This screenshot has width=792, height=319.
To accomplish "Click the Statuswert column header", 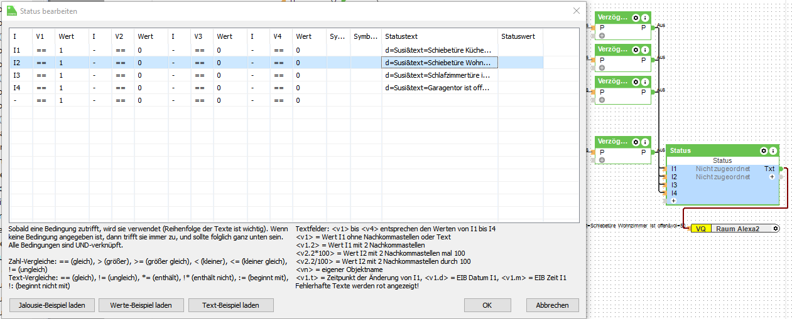I will click(520, 36).
